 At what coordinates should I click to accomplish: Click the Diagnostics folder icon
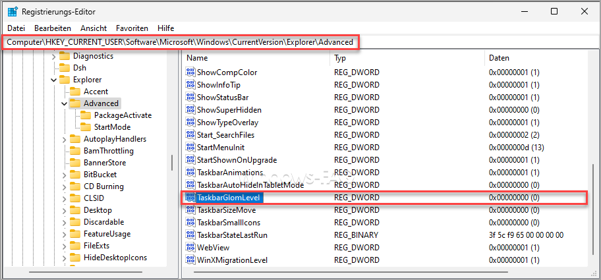(x=64, y=56)
